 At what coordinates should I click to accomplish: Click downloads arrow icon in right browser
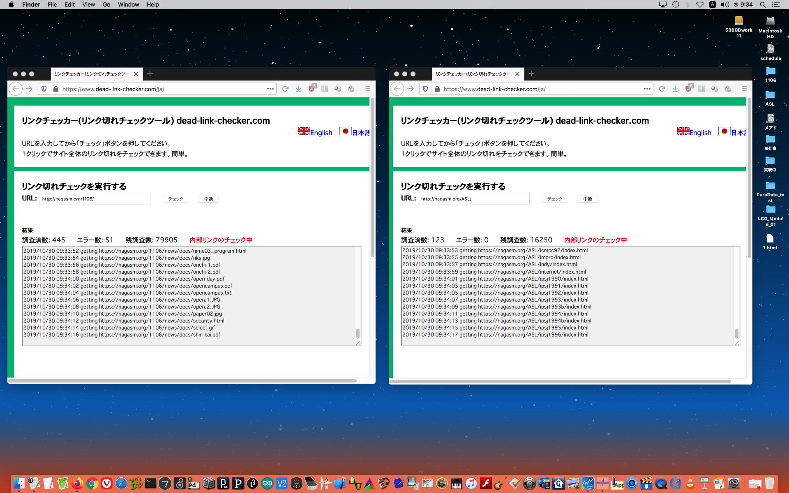click(675, 89)
